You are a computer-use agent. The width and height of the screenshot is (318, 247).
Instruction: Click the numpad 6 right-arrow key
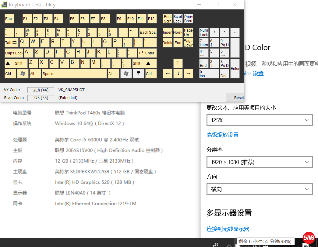[224, 53]
